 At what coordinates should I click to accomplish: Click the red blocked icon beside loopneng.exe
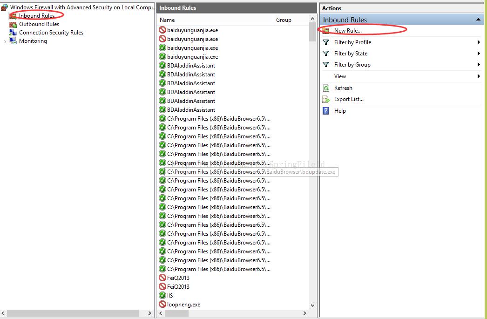point(162,305)
